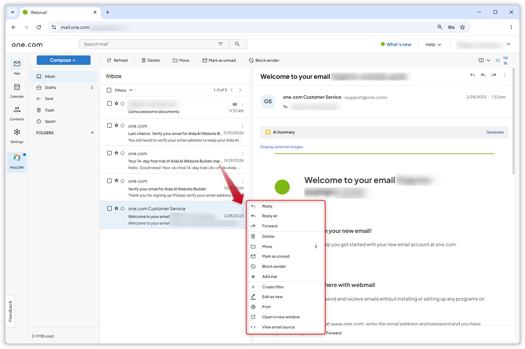Screen dimensions: 525x349
Task: Select the Some awesome documents email checkbox
Action: (x=109, y=103)
